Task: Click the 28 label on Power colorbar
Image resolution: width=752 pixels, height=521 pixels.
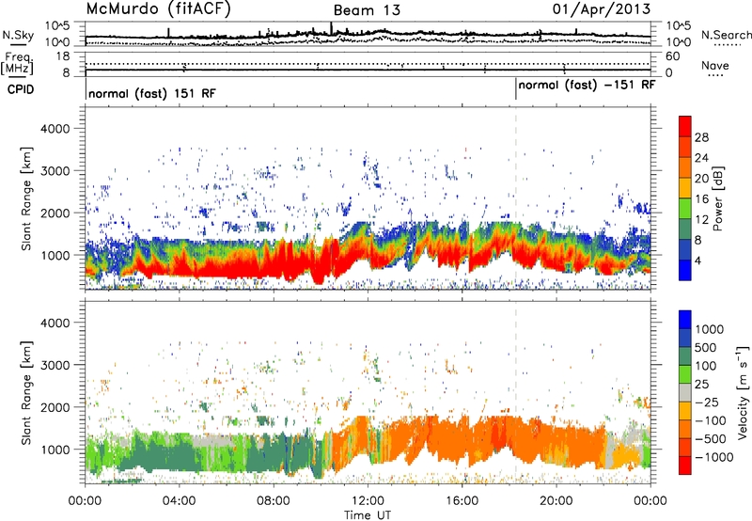Action: [701, 137]
